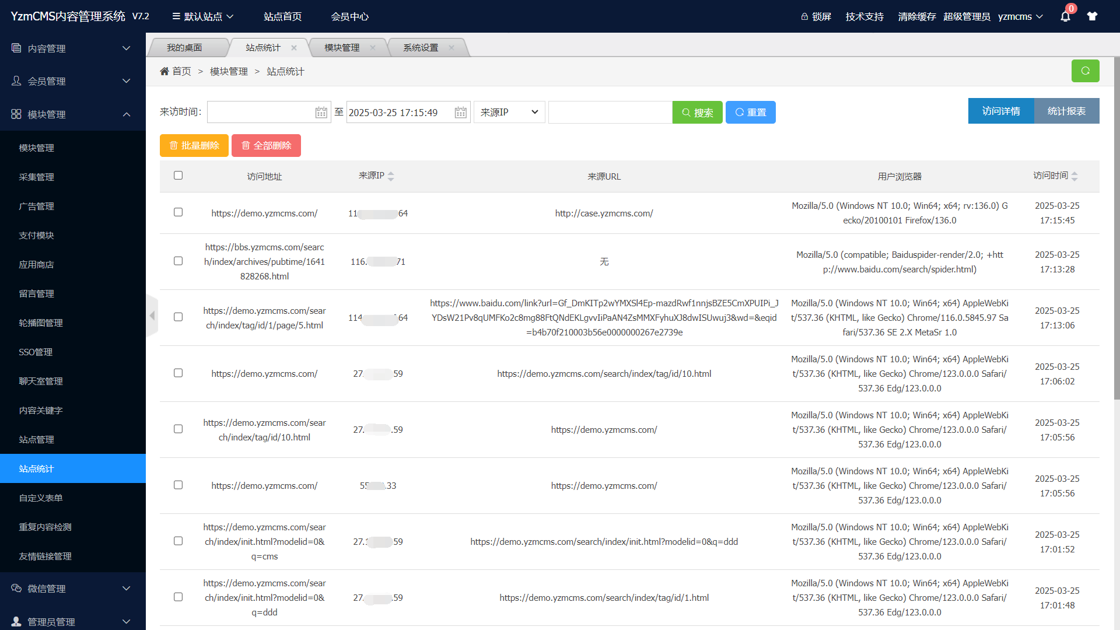Open 自定义表单 in the sidebar
Screen dimensions: 1120x630
click(41, 498)
